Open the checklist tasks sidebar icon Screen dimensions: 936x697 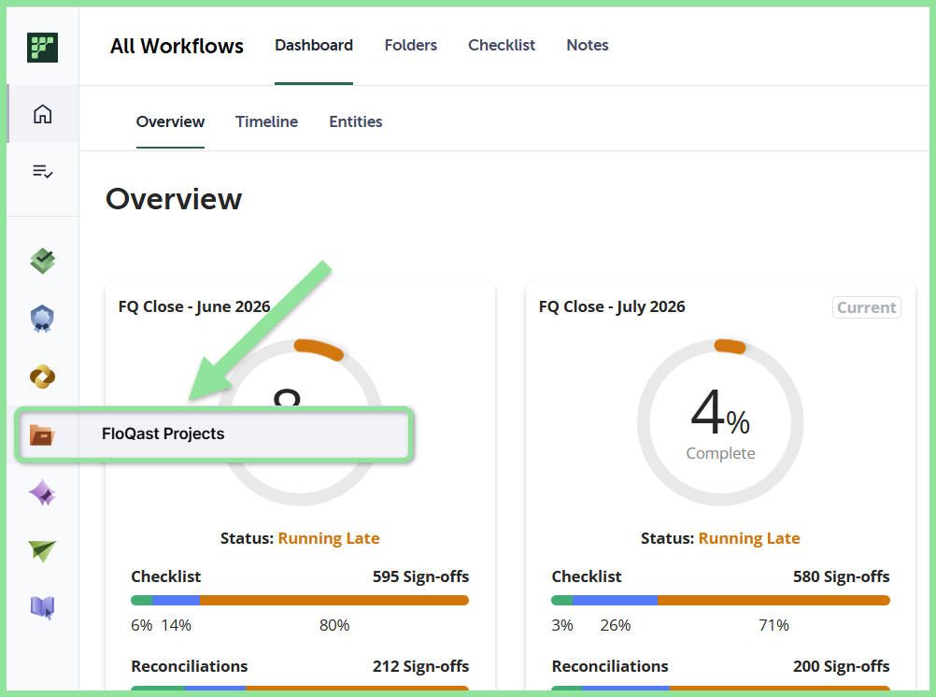[42, 171]
